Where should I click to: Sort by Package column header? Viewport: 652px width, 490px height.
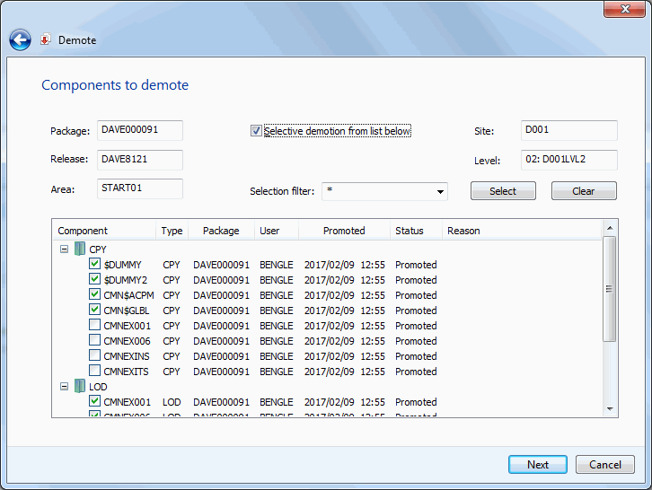(221, 231)
